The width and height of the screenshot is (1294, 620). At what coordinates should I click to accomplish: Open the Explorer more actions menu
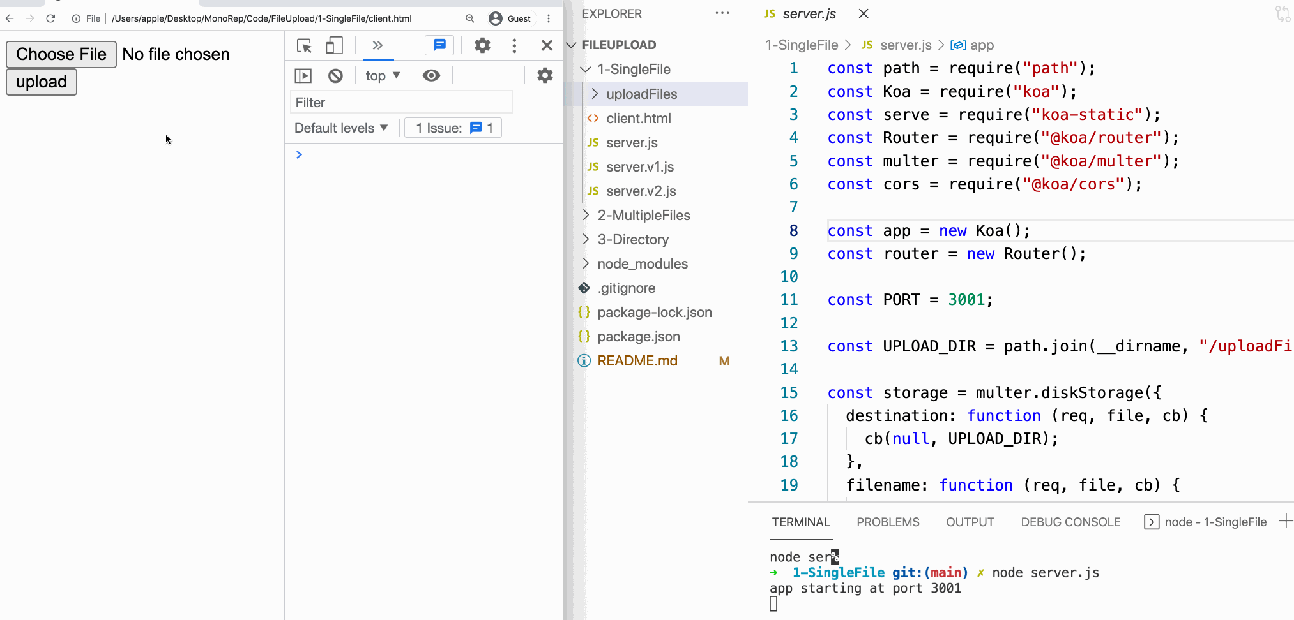click(x=722, y=13)
